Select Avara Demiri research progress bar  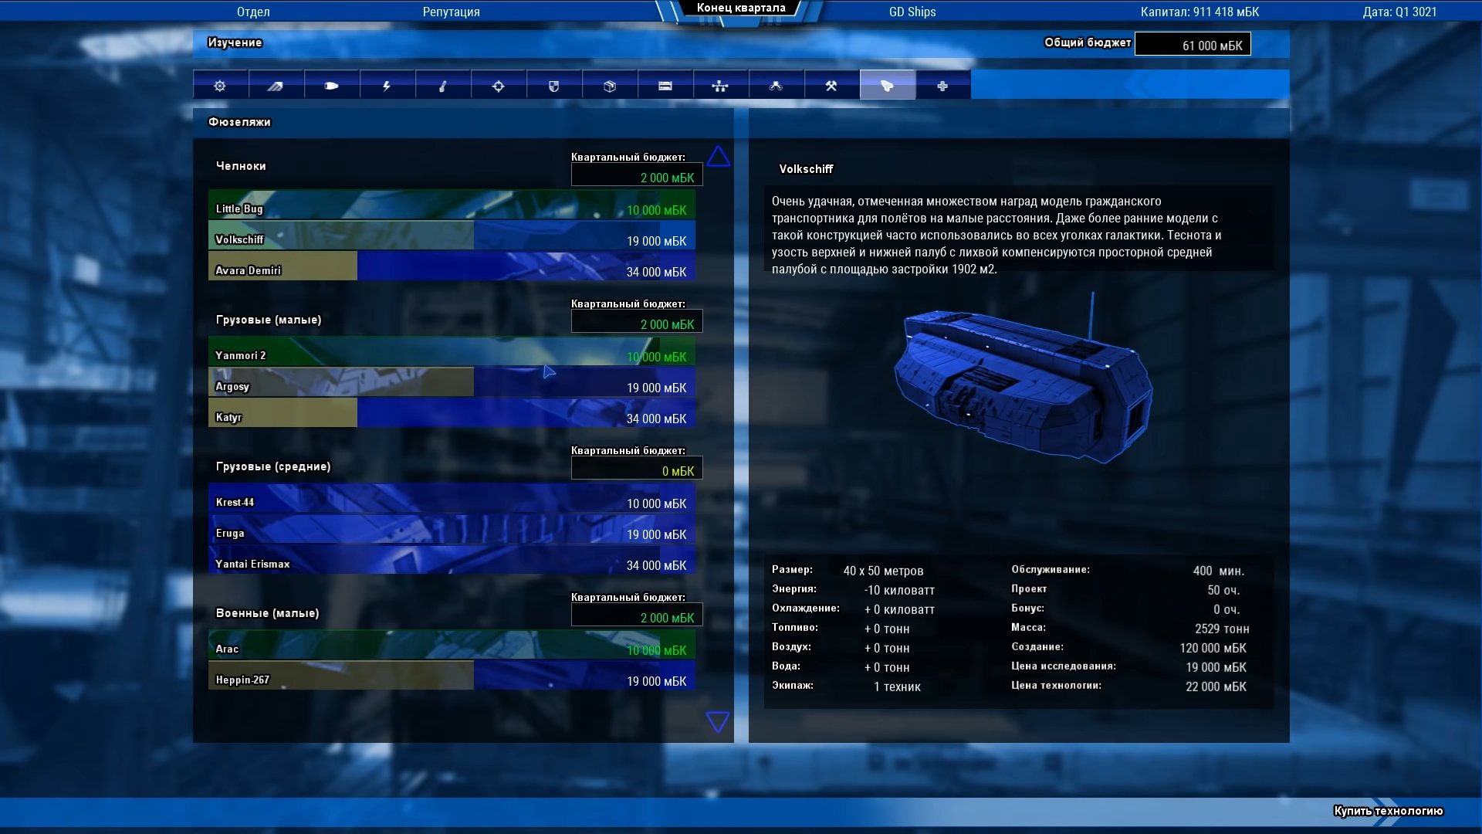click(x=452, y=266)
